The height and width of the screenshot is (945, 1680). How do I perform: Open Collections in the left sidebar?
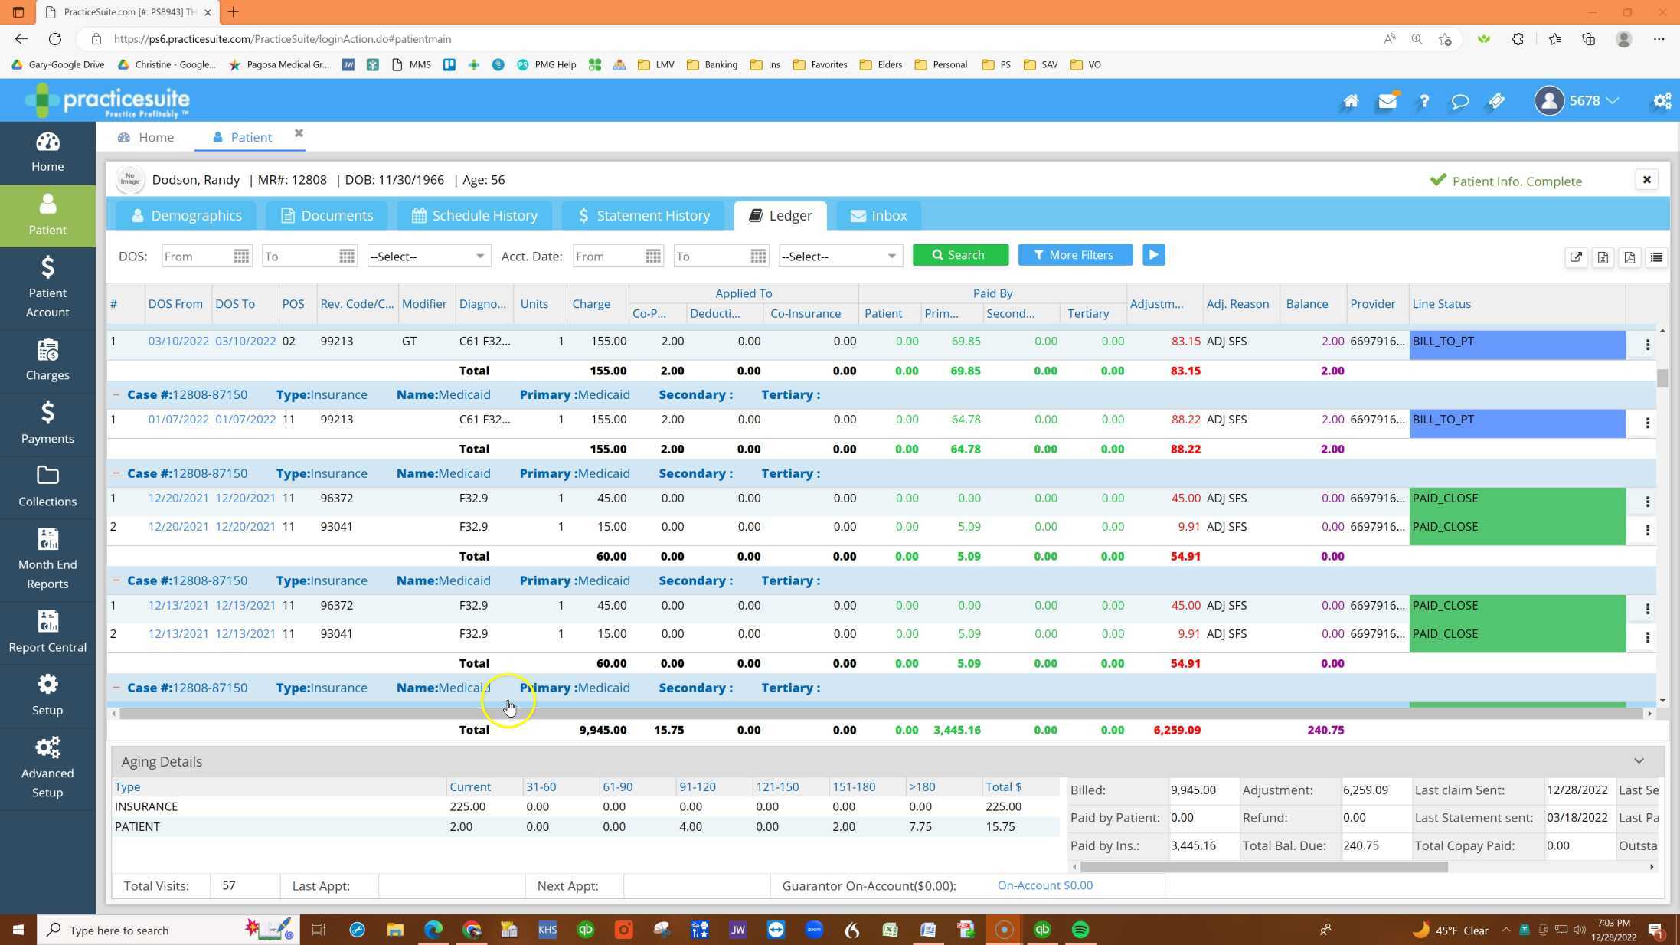coord(47,486)
